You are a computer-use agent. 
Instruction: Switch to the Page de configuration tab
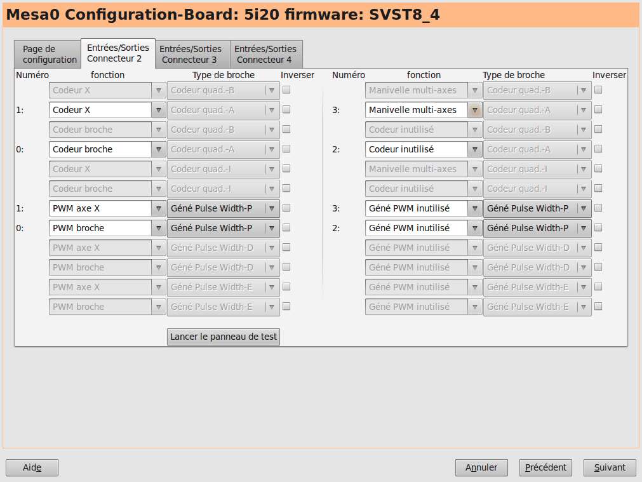[48, 54]
